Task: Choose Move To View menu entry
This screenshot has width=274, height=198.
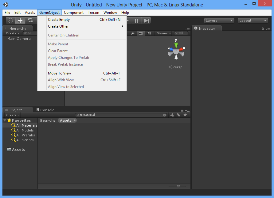Action: [82, 73]
